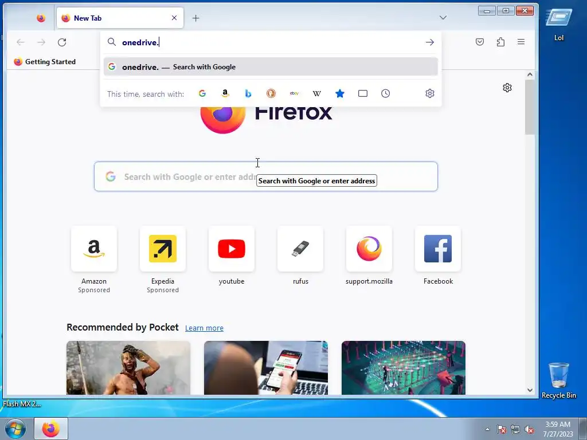Screen dimensions: 587x440
Task: Show hidden system tray icons
Action: pyautogui.click(x=487, y=429)
